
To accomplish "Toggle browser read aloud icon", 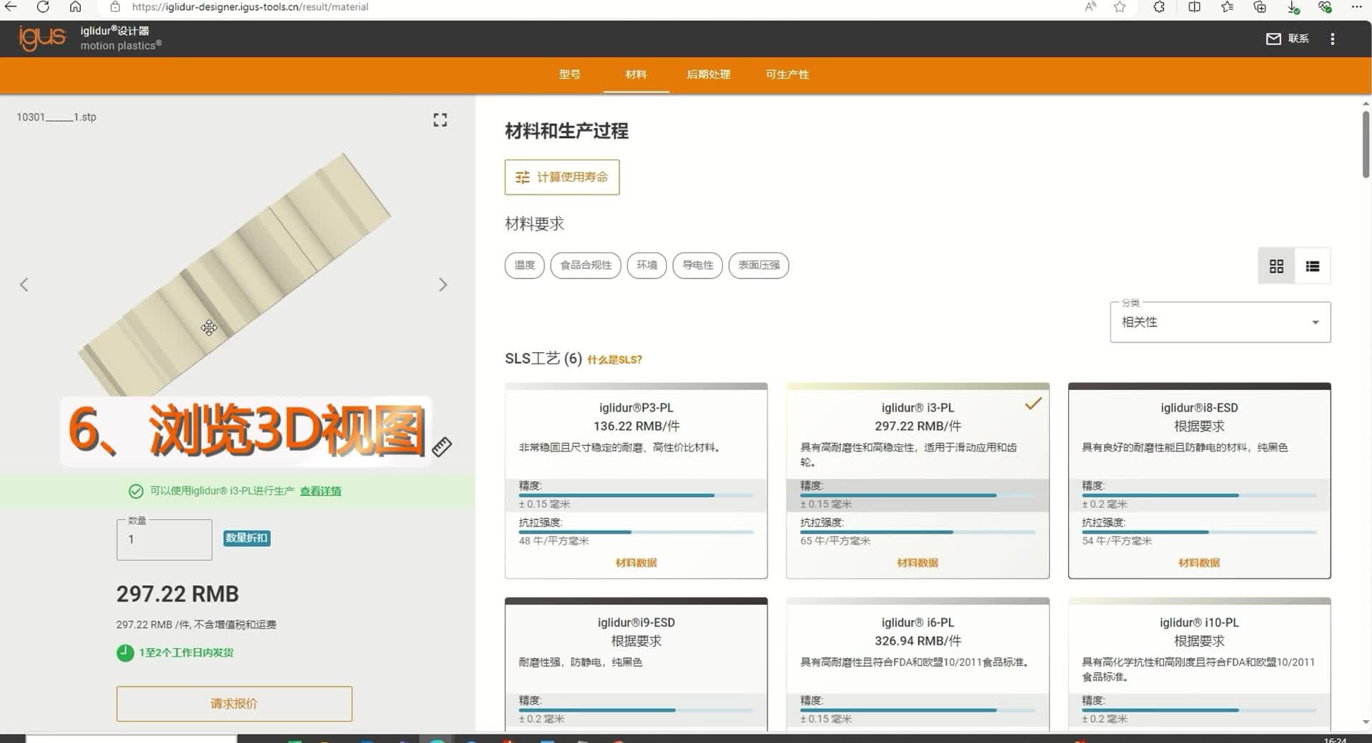I will (x=1090, y=7).
